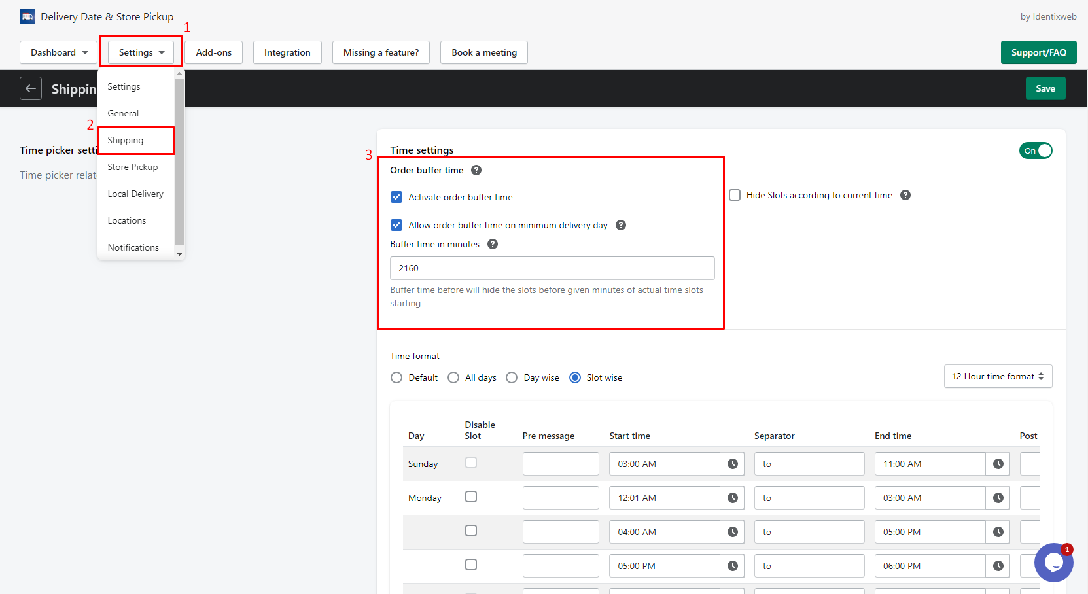Choose Local Delivery in the dropdown menu

pos(136,194)
